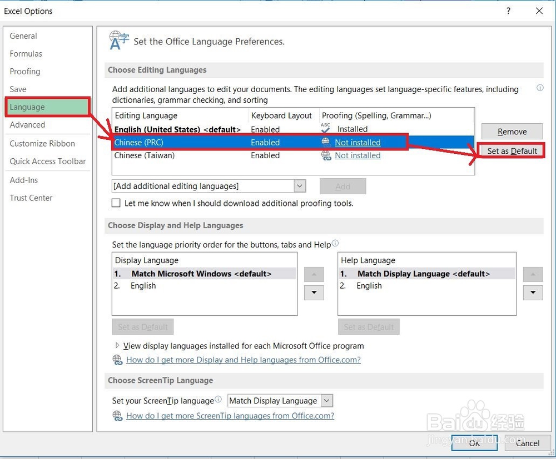Click the Office Language Preferences icon
The width and height of the screenshot is (556, 459).
tap(118, 41)
